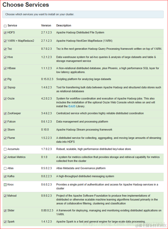This screenshot has width=168, height=229.
Task: Uncheck the Oozie service checkbox
Action: [5, 99]
